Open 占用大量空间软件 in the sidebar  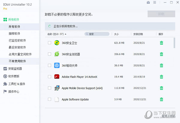point(19,54)
